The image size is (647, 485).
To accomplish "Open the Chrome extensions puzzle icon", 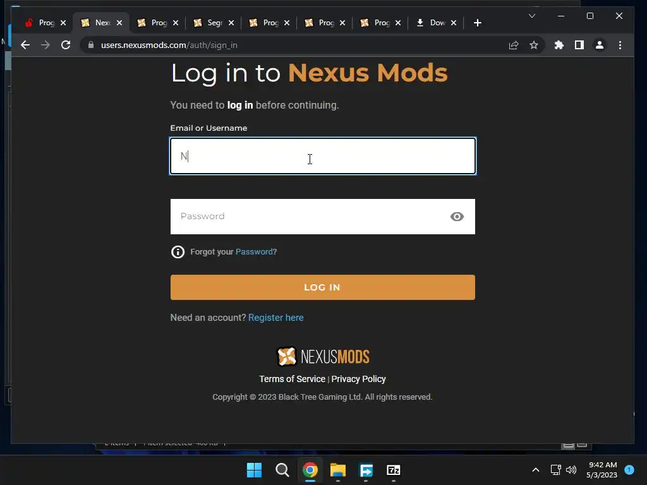I will point(559,45).
